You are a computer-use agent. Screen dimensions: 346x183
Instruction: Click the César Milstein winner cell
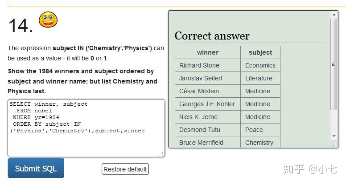199,91
